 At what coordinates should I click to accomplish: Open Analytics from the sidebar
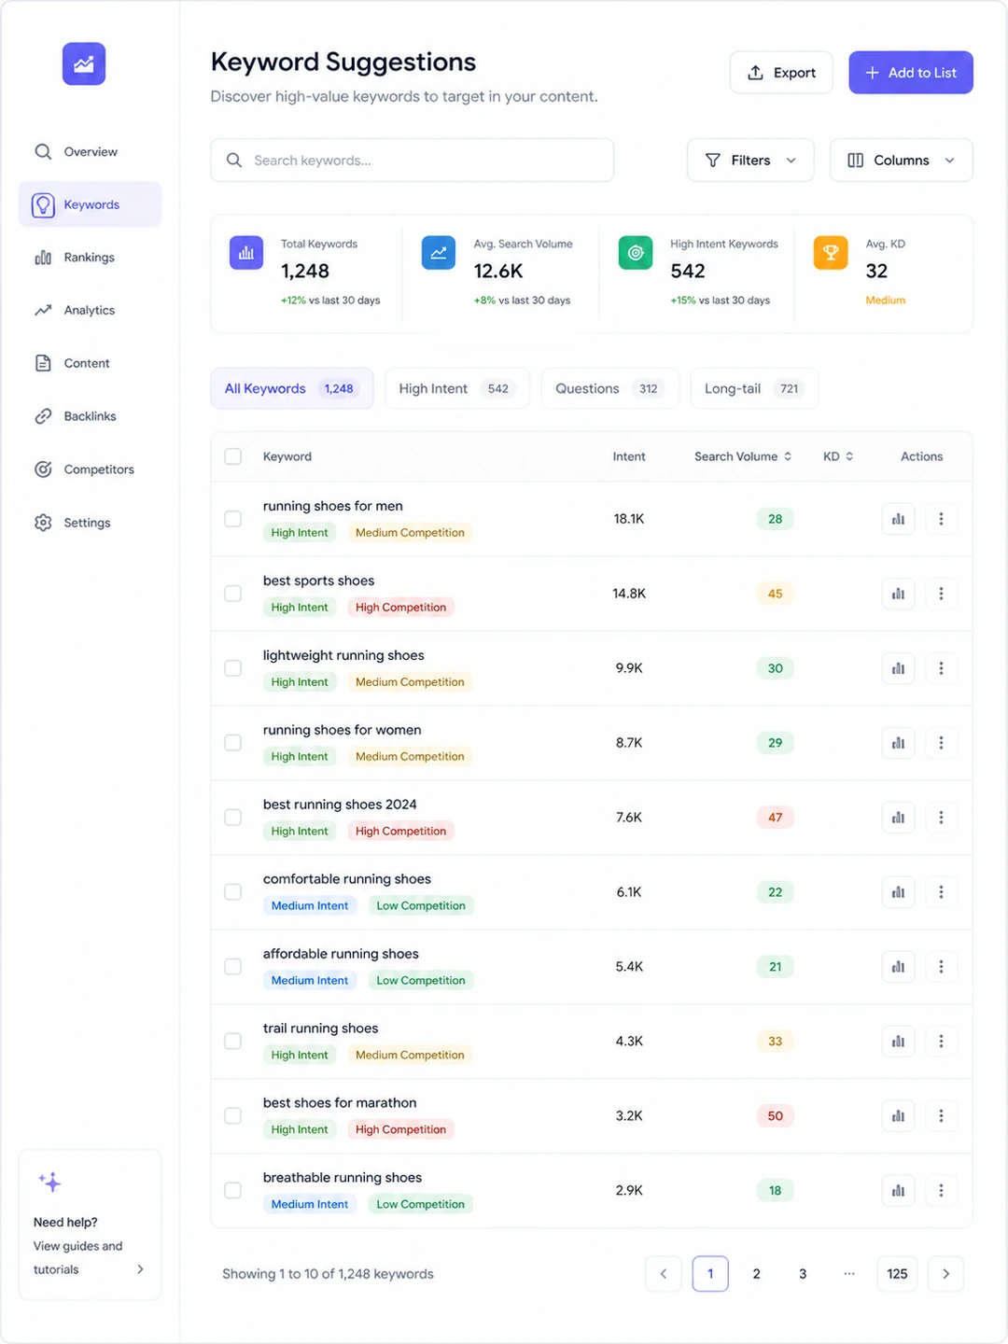coord(90,310)
